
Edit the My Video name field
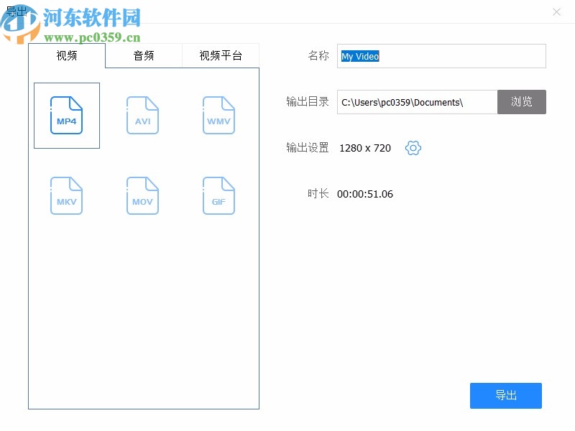[x=441, y=56]
